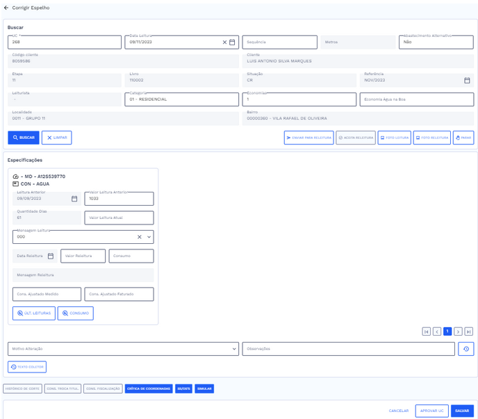Open the Categoria dropdown field
The height and width of the screenshot is (419, 478).
[x=182, y=99]
